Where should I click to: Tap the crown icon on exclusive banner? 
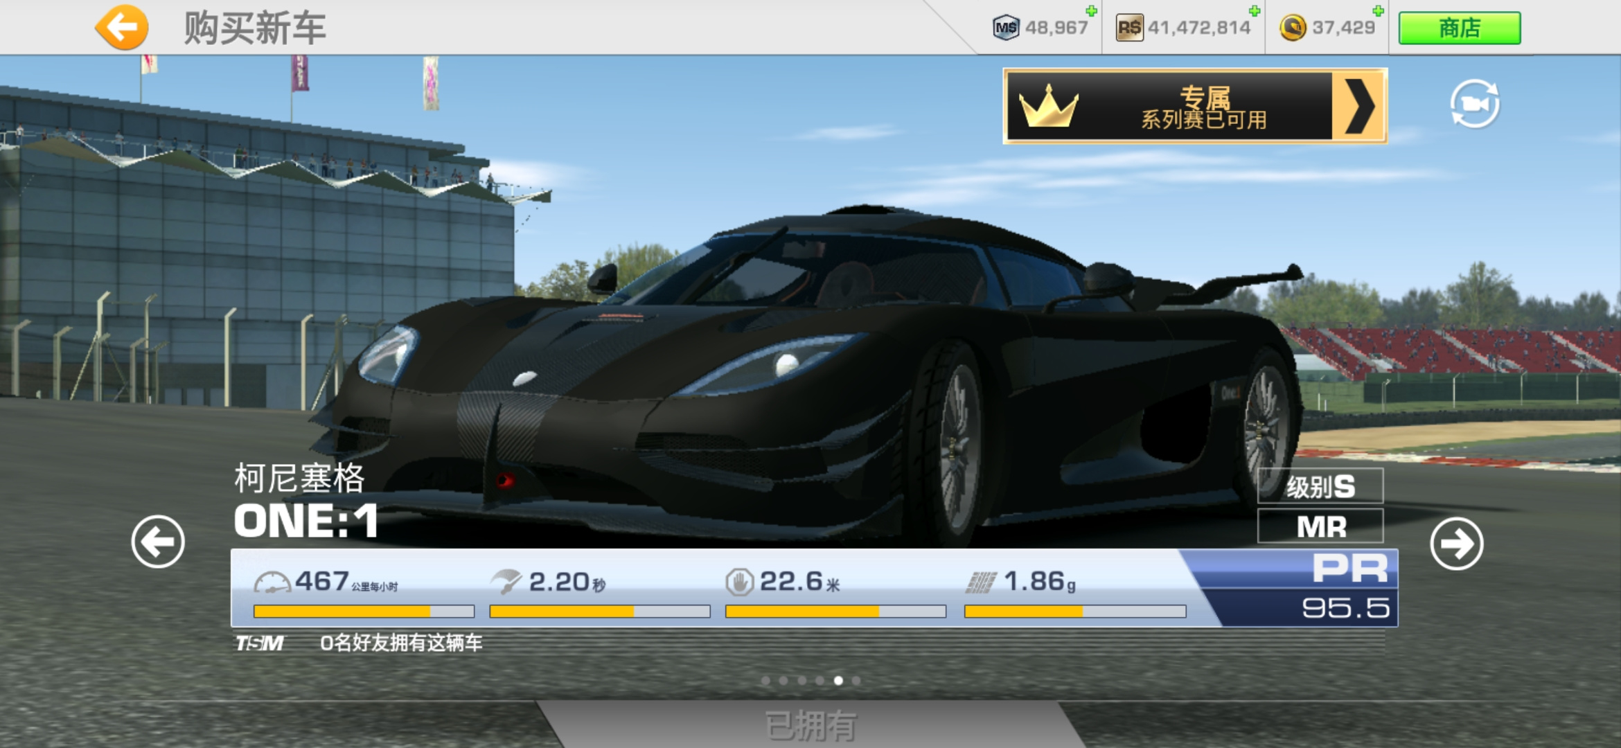pos(1048,106)
